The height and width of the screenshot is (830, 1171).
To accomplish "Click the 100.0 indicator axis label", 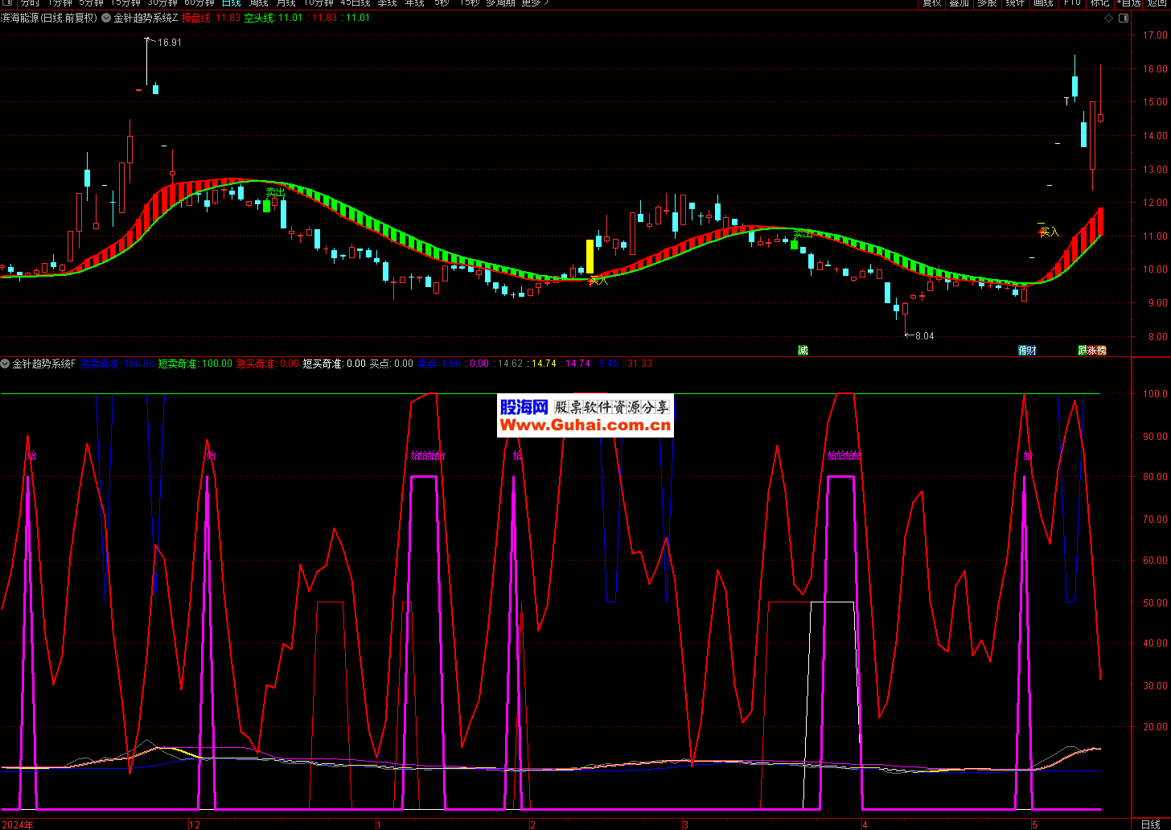I will point(1155,394).
